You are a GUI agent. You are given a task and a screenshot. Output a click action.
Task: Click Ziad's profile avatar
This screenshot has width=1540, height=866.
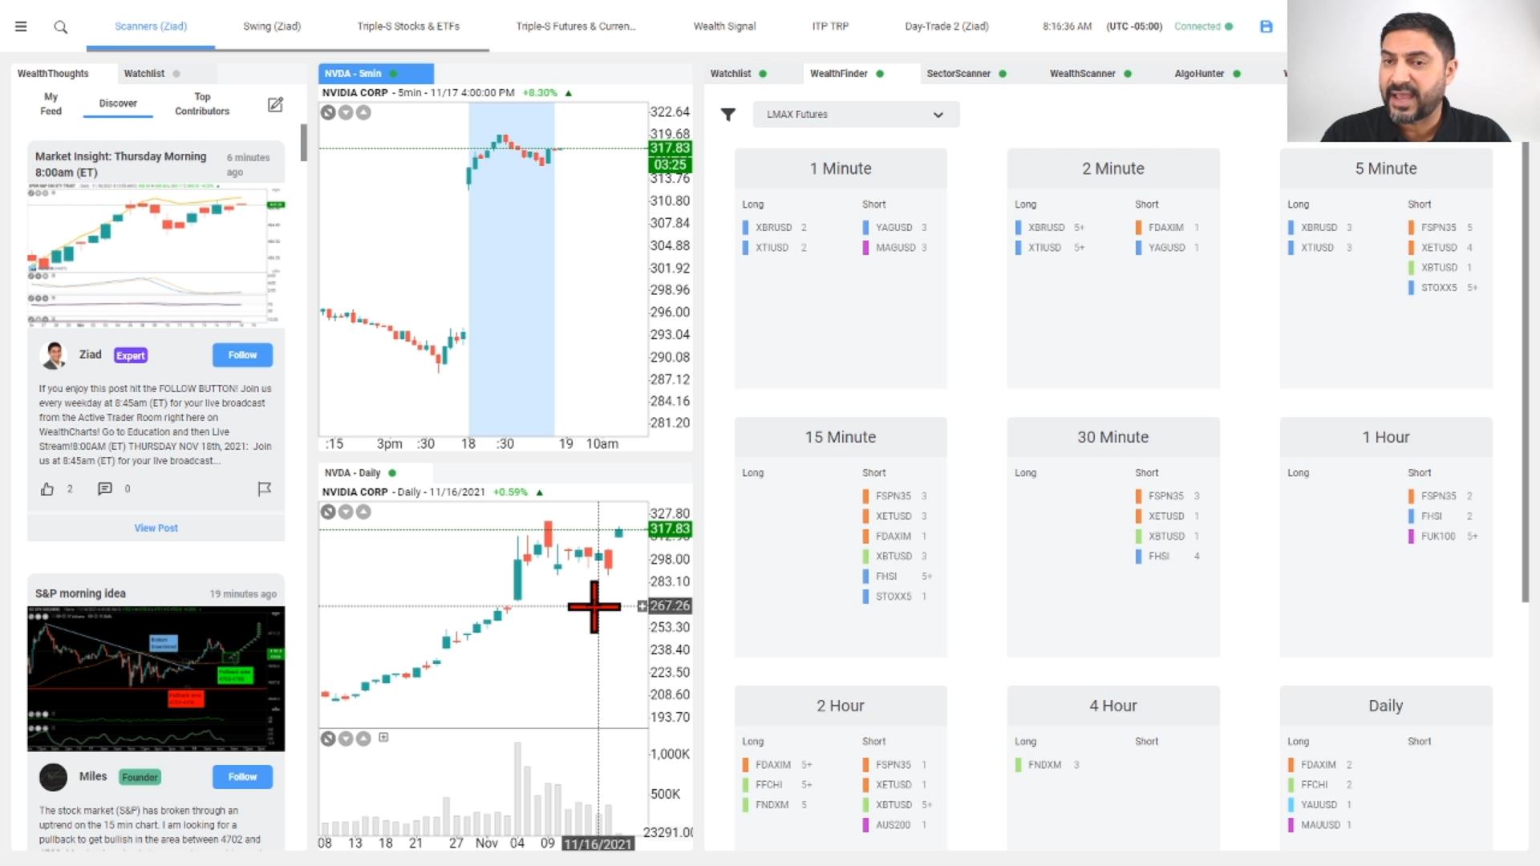[54, 355]
